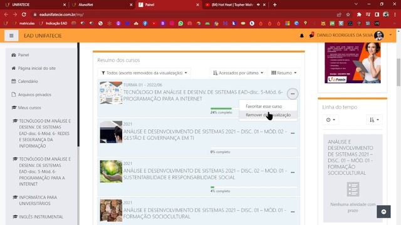Toggle the hamburger side menu button
The width and height of the screenshot is (401, 225).
tap(11, 36)
